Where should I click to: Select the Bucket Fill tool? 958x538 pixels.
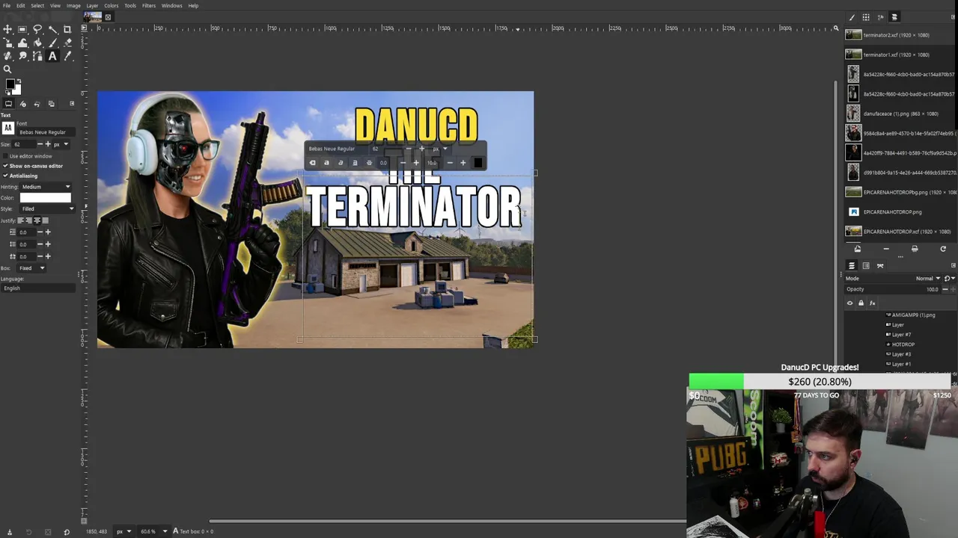(37, 43)
